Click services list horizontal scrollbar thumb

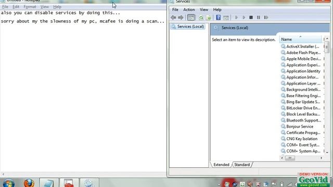click(x=290, y=158)
